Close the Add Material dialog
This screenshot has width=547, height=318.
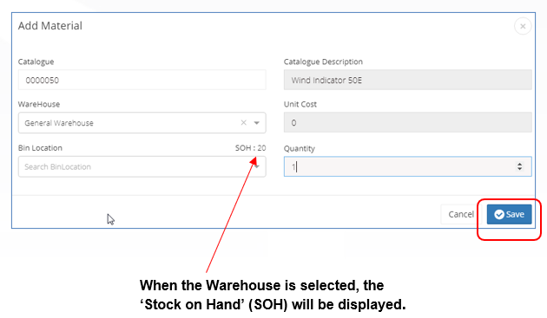click(523, 26)
